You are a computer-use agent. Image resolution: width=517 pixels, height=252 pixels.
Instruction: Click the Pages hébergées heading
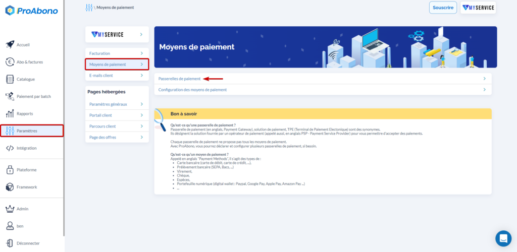coord(107,92)
